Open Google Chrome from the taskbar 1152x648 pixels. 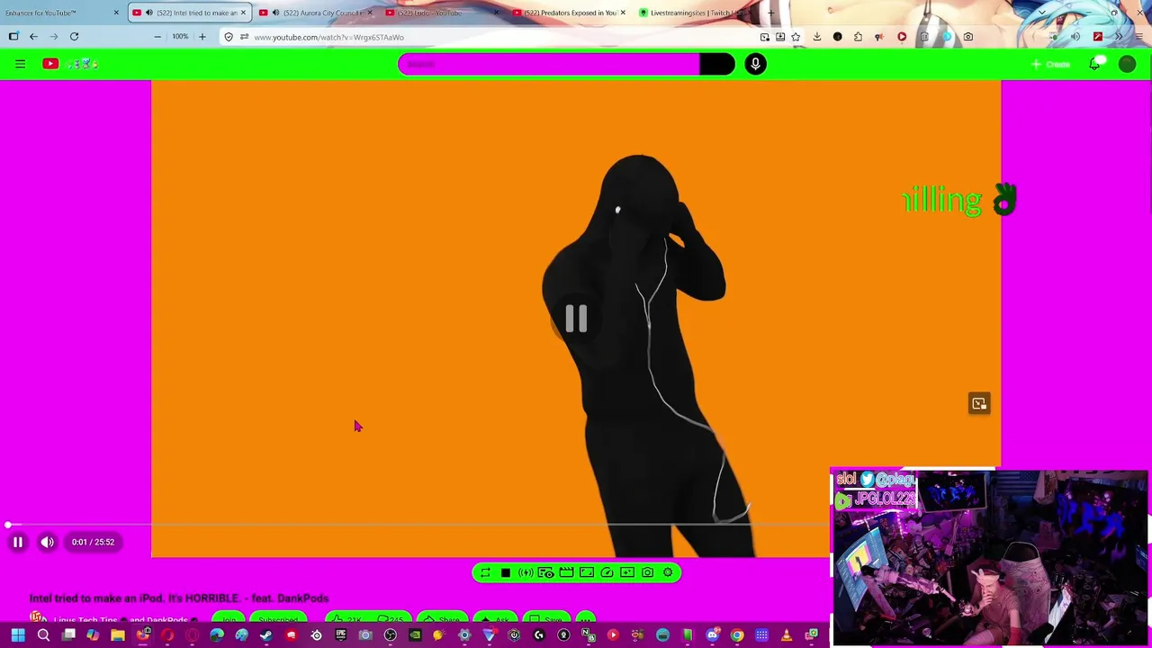737,636
